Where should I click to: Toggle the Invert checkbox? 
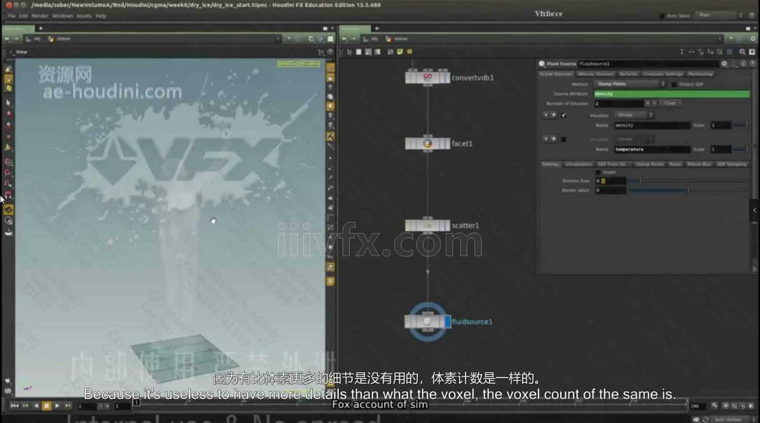pyautogui.click(x=598, y=172)
